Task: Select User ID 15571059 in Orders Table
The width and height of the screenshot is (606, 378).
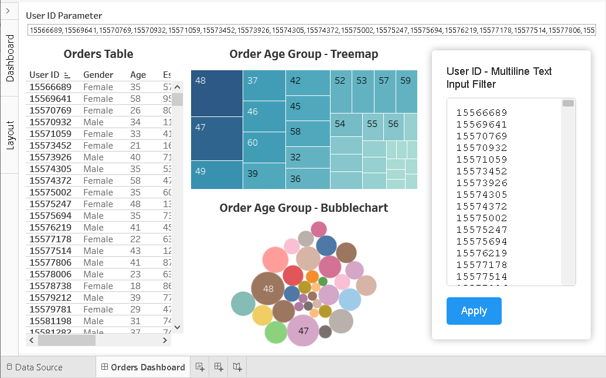Action: [x=50, y=134]
